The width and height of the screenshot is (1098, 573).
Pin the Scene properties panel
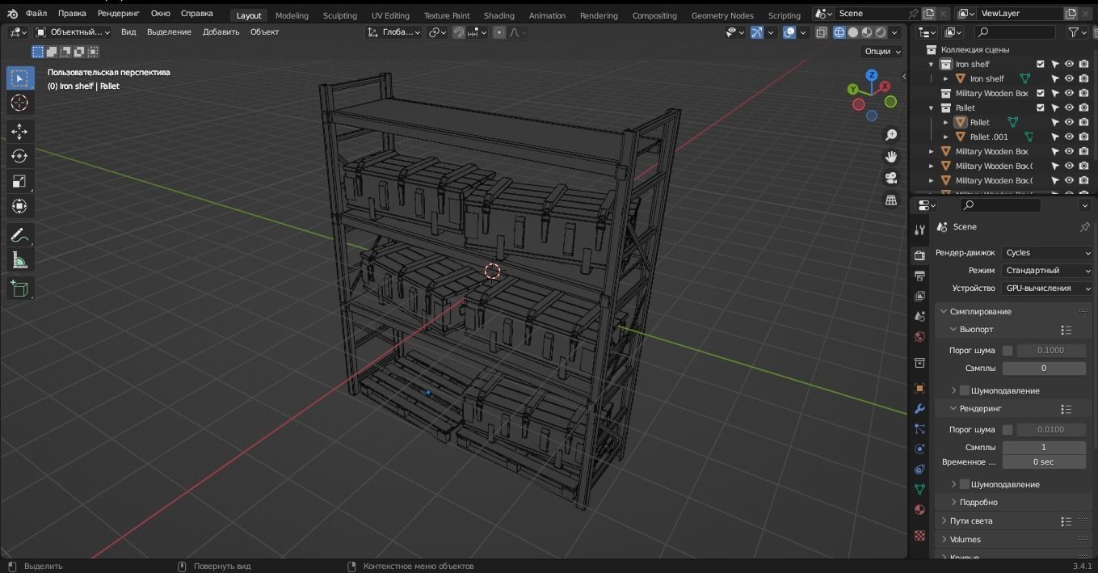point(1084,227)
